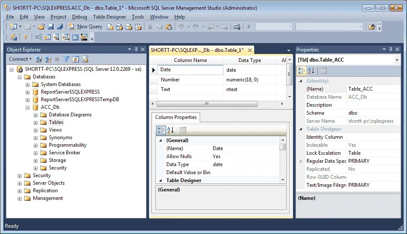Click the Filter funnel icon

(66, 59)
